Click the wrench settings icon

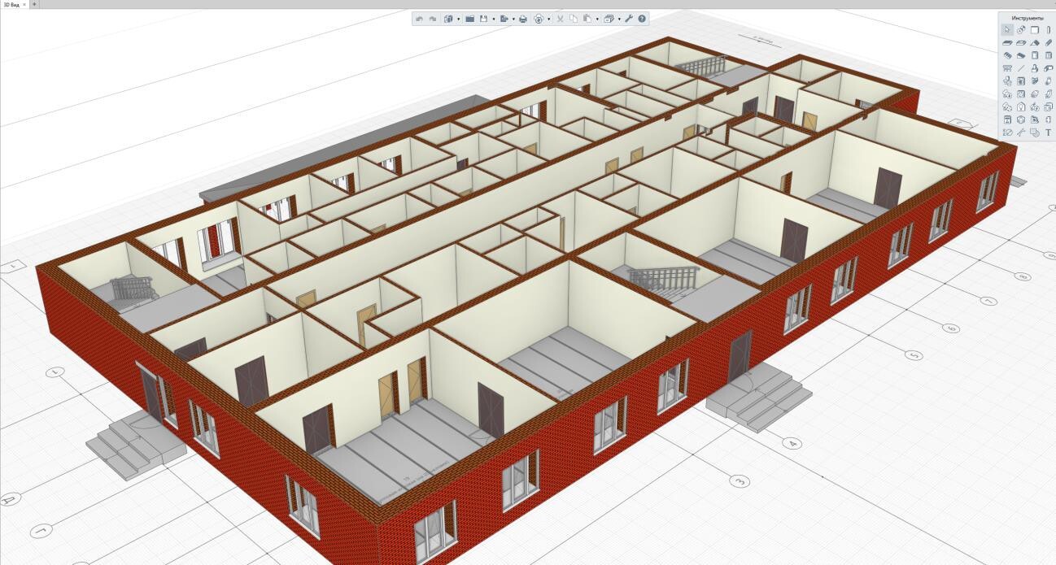[629, 19]
